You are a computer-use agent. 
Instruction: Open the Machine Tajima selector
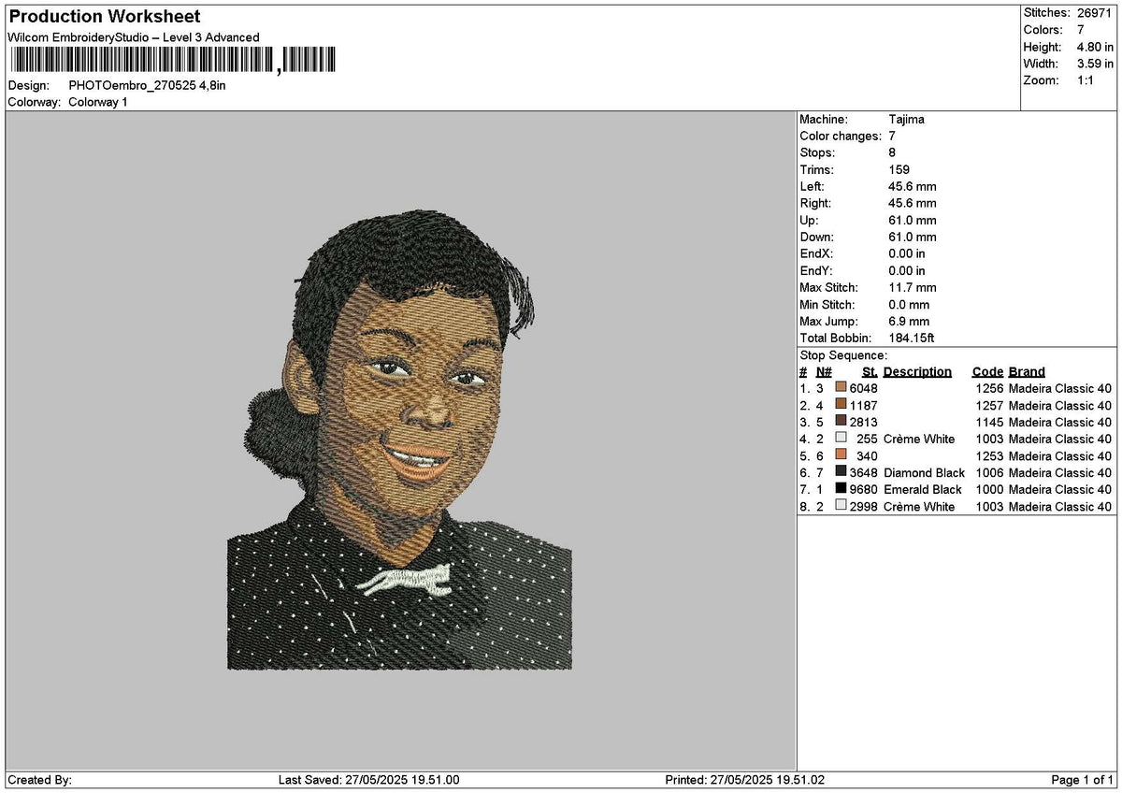point(905,119)
